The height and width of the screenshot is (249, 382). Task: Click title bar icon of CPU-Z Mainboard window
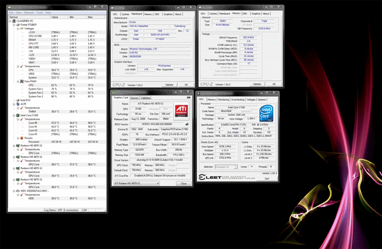point(113,8)
